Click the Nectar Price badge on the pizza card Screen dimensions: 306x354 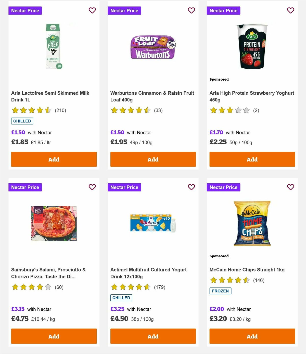[25, 187]
